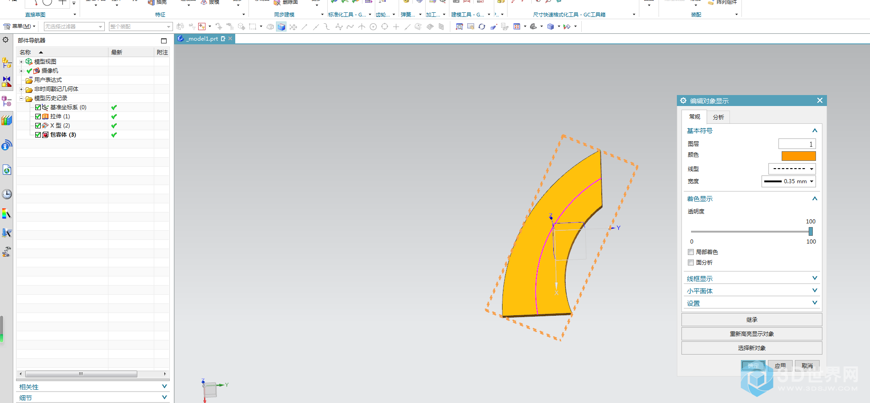The image size is (870, 403).
Task: Uncheck the 包容体 (3) feature checkbox
Action: pyautogui.click(x=38, y=135)
